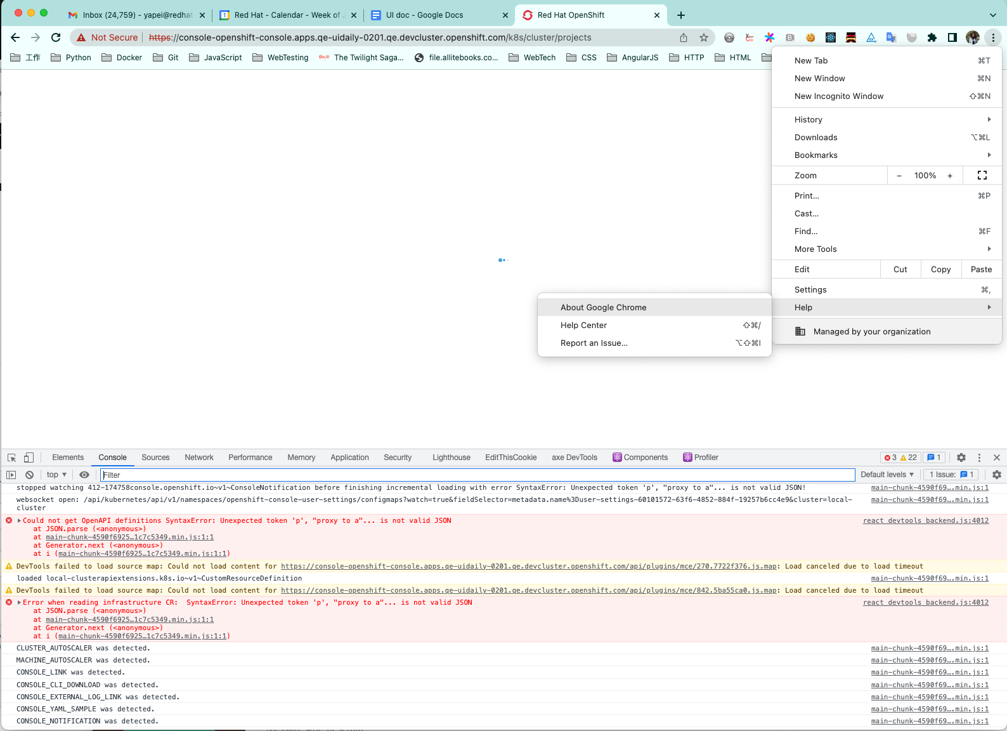Open the JavaScript context 'top' dropdown

[x=56, y=475]
